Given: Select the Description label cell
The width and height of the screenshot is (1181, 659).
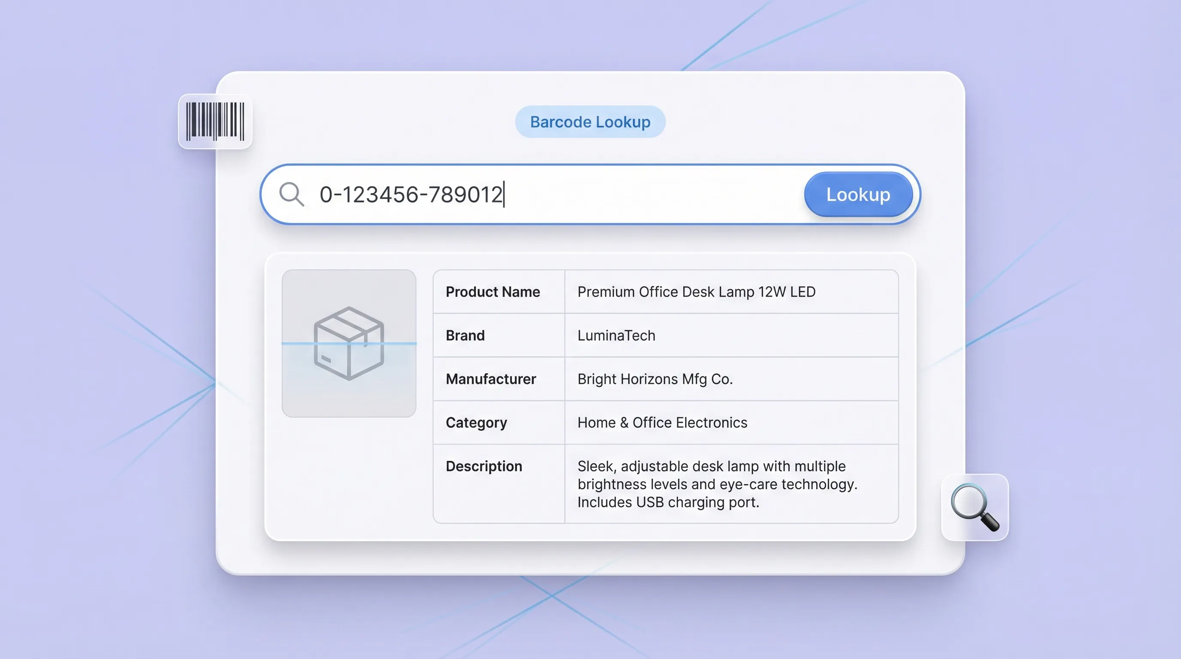Looking at the screenshot, I should 484,466.
